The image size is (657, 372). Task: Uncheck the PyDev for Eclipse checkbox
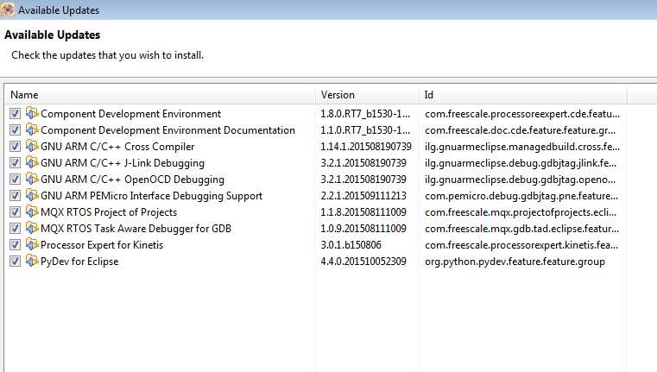pos(15,262)
